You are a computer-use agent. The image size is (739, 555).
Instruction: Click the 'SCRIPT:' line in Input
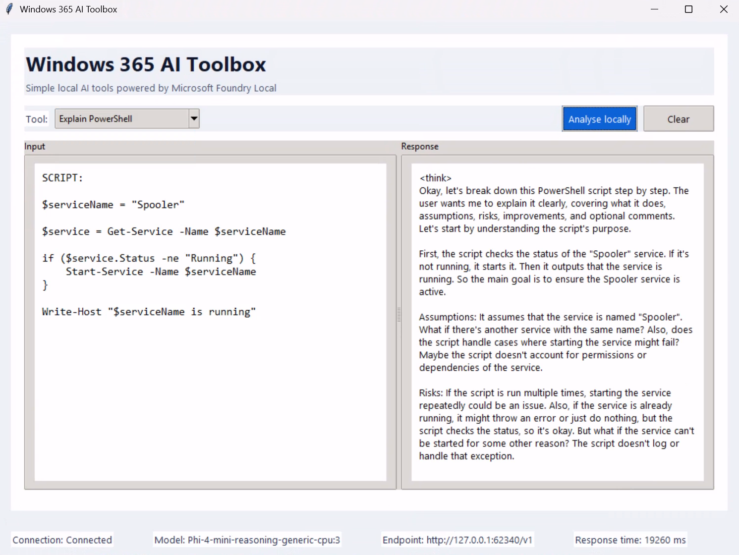click(62, 178)
